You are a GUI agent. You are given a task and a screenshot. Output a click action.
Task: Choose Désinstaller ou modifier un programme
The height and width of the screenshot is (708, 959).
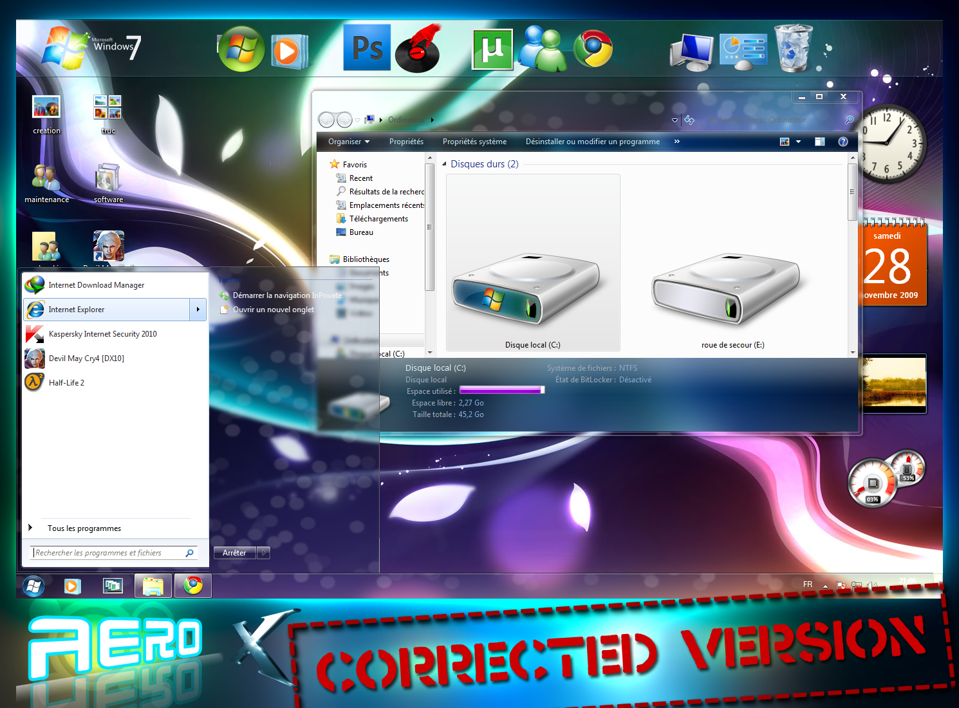click(593, 142)
